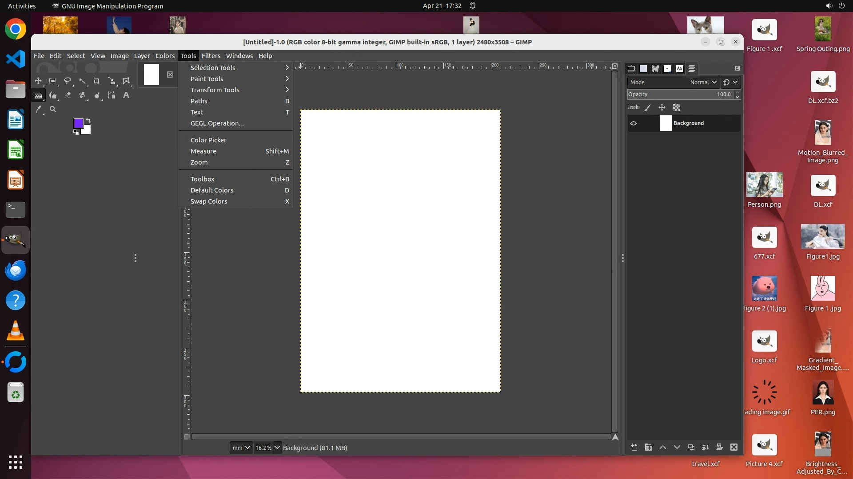The width and height of the screenshot is (853, 479).
Task: Open the Filters menu
Action: [x=211, y=56]
